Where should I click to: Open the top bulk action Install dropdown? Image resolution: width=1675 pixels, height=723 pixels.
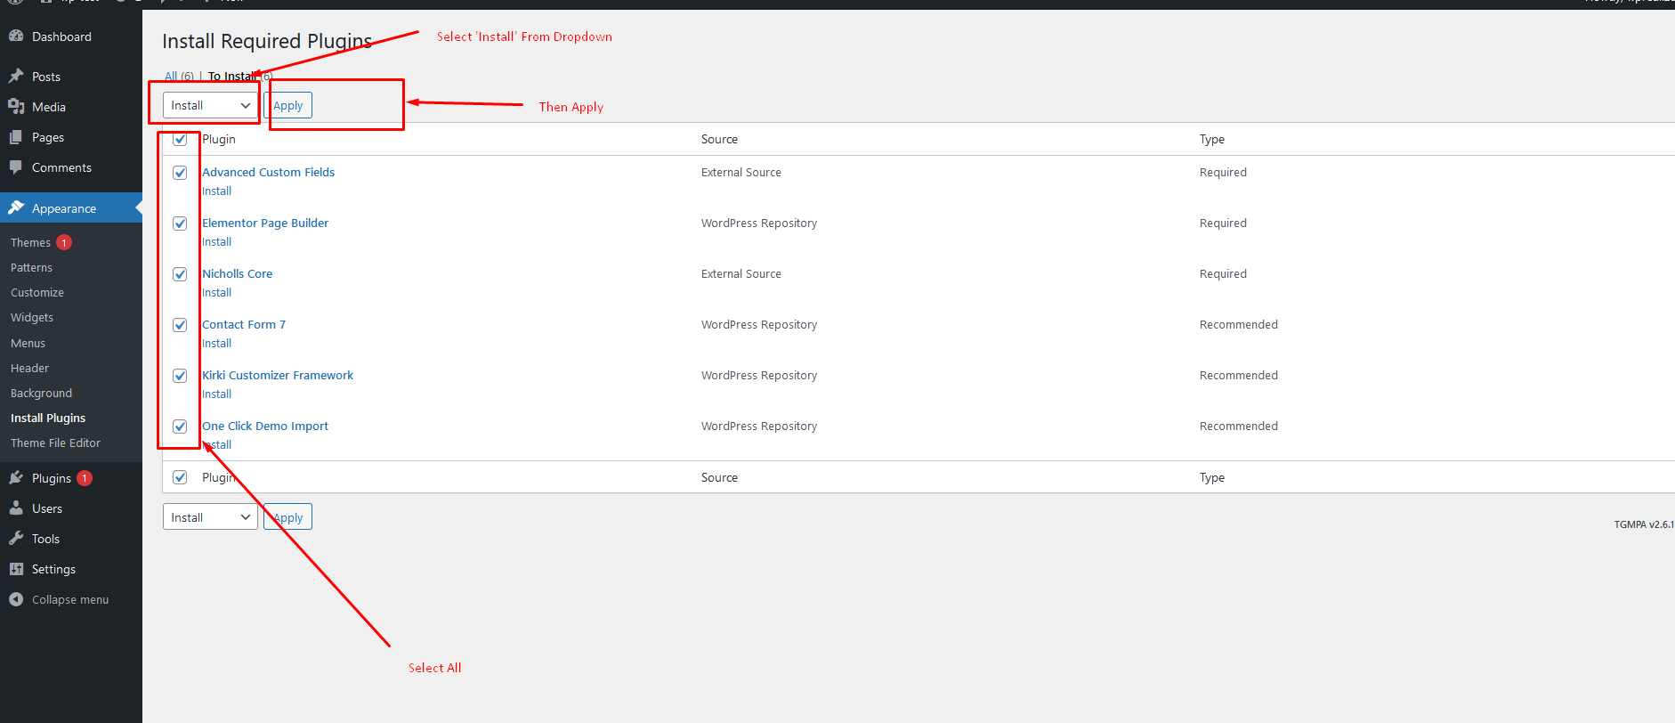(x=210, y=105)
